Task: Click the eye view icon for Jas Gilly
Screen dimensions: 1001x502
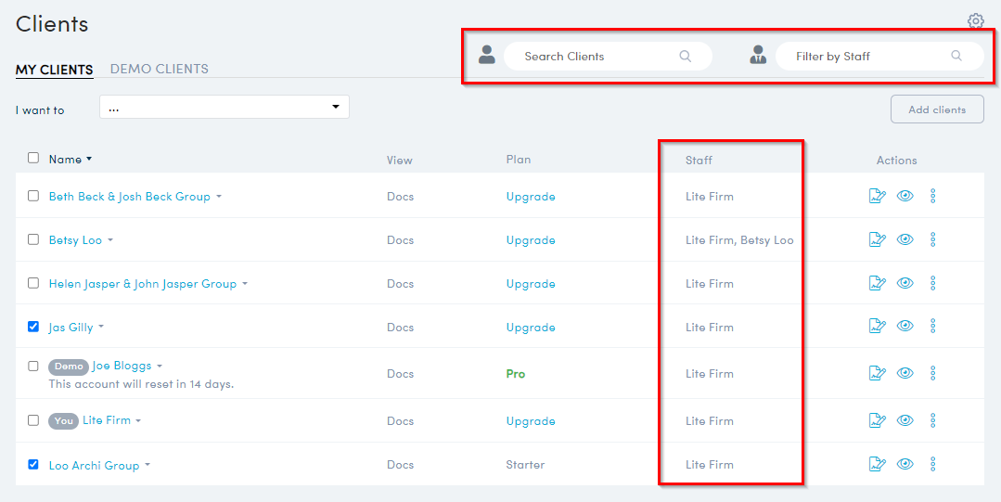Action: point(905,327)
